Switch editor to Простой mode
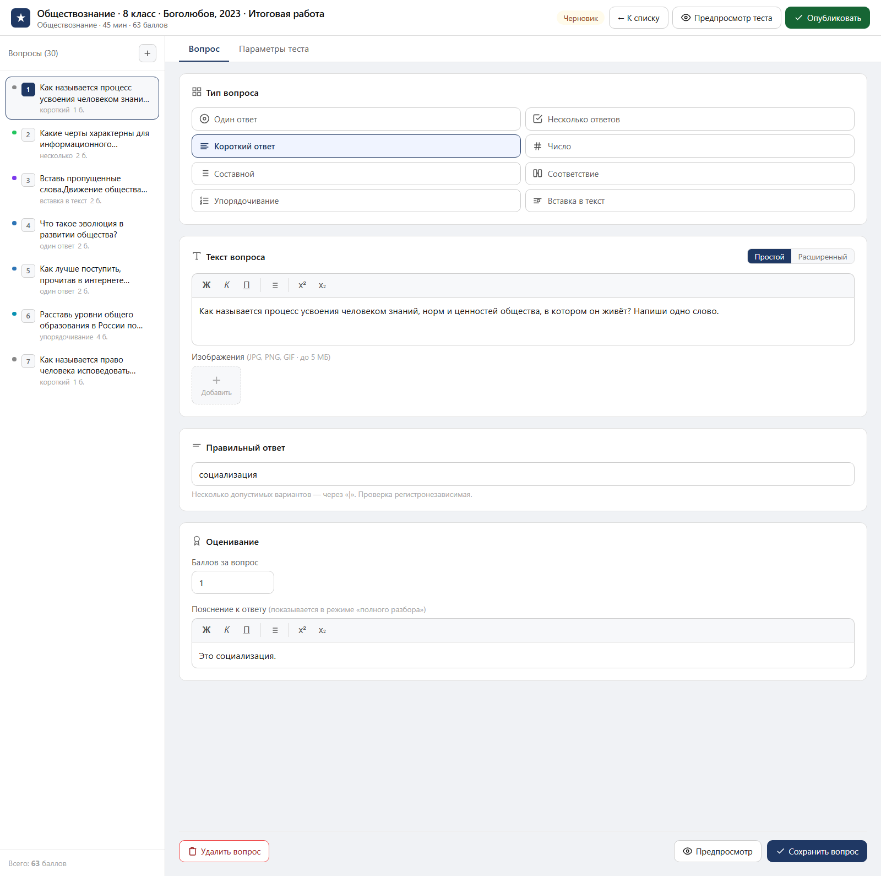Viewport: 881px width, 876px height. click(769, 257)
